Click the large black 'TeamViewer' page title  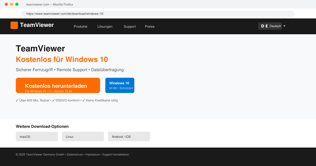pyautogui.click(x=40, y=48)
